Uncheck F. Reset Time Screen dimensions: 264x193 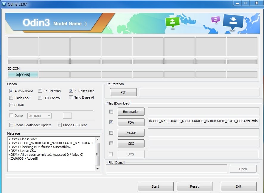click(71, 91)
